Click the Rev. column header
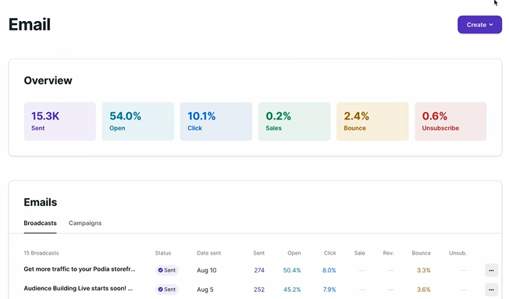Screen dimensions: 509x299 388,253
